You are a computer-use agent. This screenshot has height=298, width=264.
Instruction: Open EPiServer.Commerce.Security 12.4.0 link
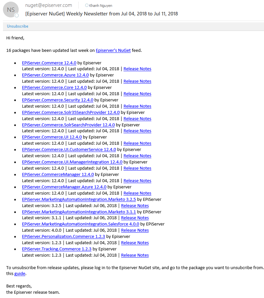pyautogui.click(x=58, y=100)
